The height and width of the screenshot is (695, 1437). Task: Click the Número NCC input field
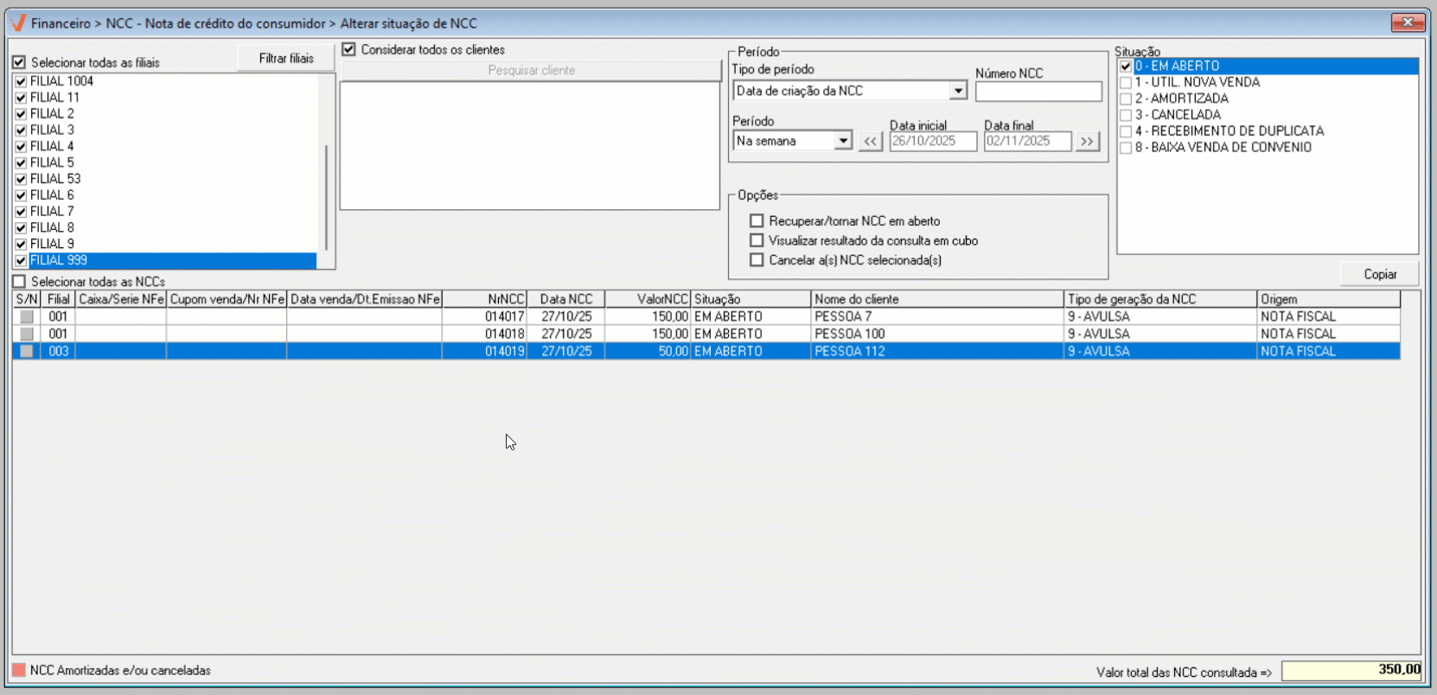click(1038, 92)
